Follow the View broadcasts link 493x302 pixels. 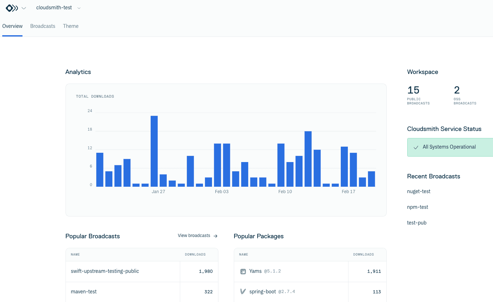coord(194,236)
